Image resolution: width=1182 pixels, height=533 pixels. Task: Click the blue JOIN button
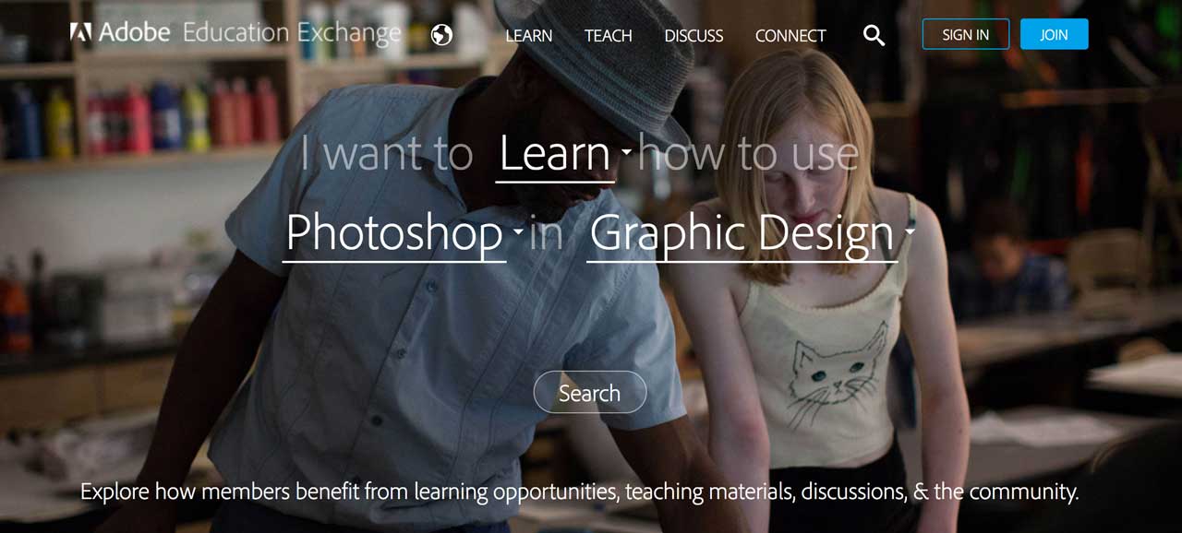(x=1055, y=34)
